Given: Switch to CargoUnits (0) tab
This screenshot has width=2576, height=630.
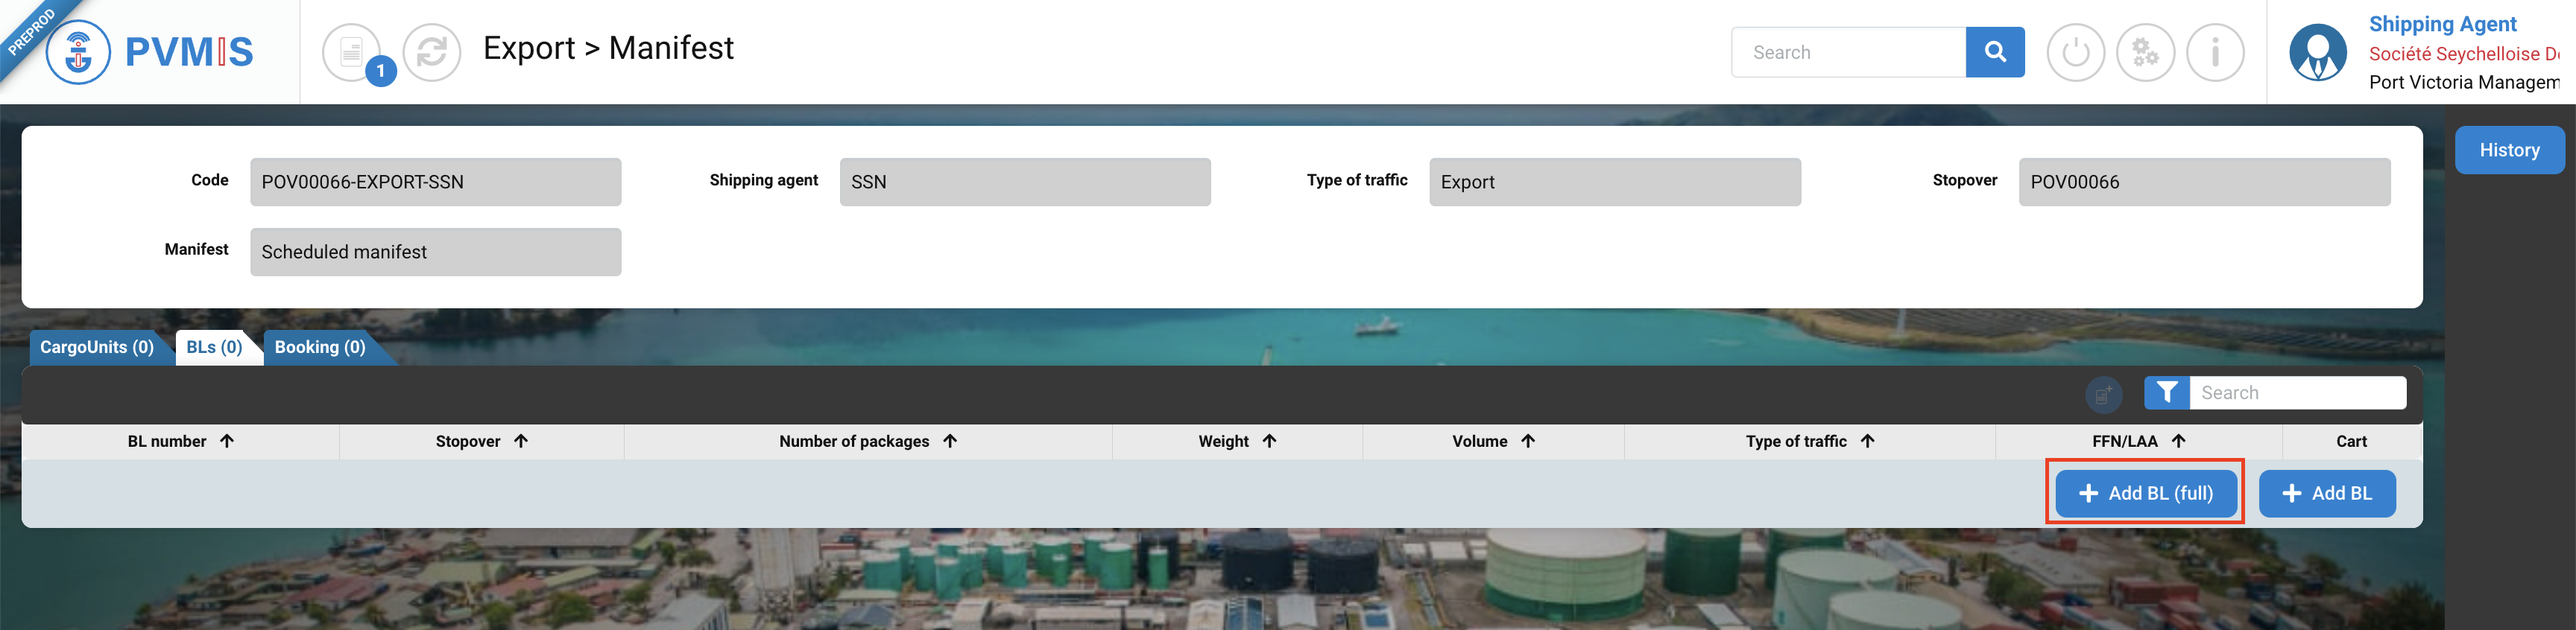Looking at the screenshot, I should coord(97,348).
